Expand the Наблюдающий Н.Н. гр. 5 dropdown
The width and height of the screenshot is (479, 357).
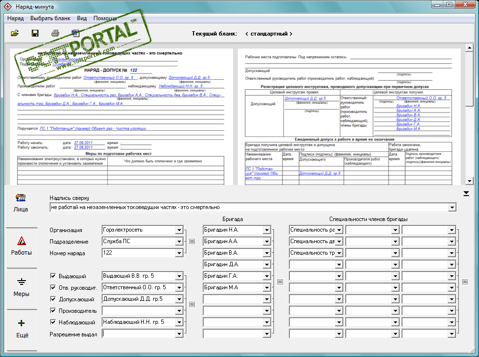179,322
